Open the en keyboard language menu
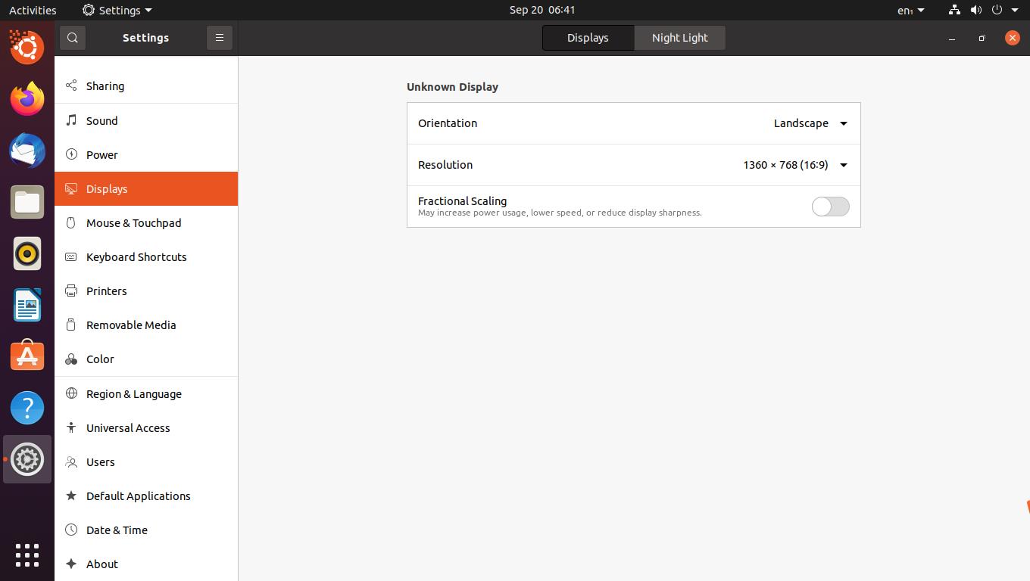 [x=910, y=10]
